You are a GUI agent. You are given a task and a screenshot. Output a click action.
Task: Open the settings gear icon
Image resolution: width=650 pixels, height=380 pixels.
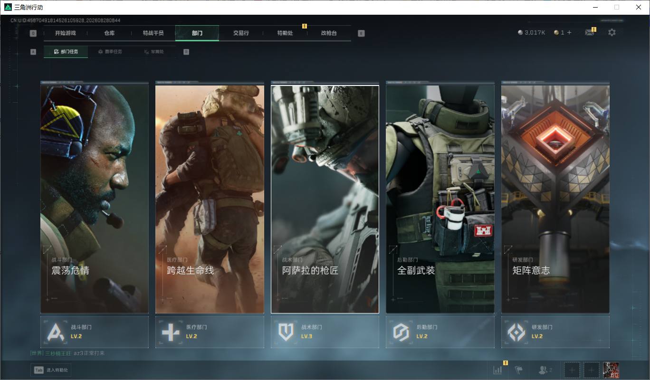[x=612, y=32]
